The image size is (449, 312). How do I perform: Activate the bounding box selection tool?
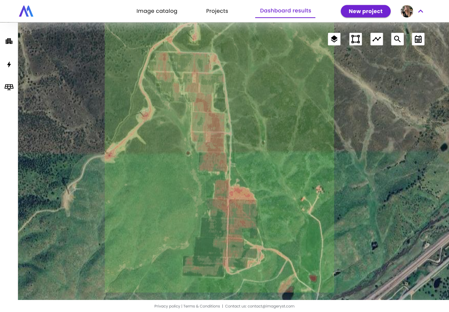355,39
